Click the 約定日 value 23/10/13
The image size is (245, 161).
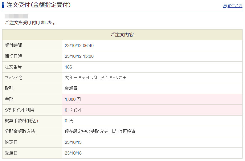[x=73, y=142]
